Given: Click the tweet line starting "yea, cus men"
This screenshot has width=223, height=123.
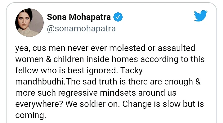Looking at the screenshot, I should coord(105,48).
